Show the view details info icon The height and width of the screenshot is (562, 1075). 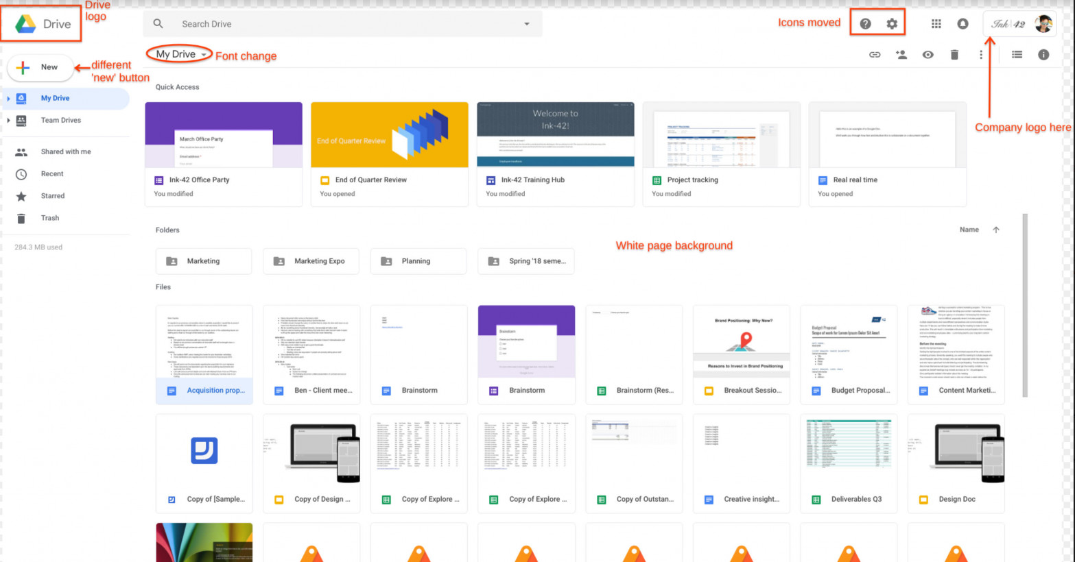pyautogui.click(x=1043, y=55)
